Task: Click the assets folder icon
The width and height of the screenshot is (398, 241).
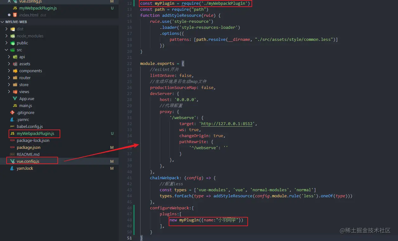Action: [x=15, y=64]
